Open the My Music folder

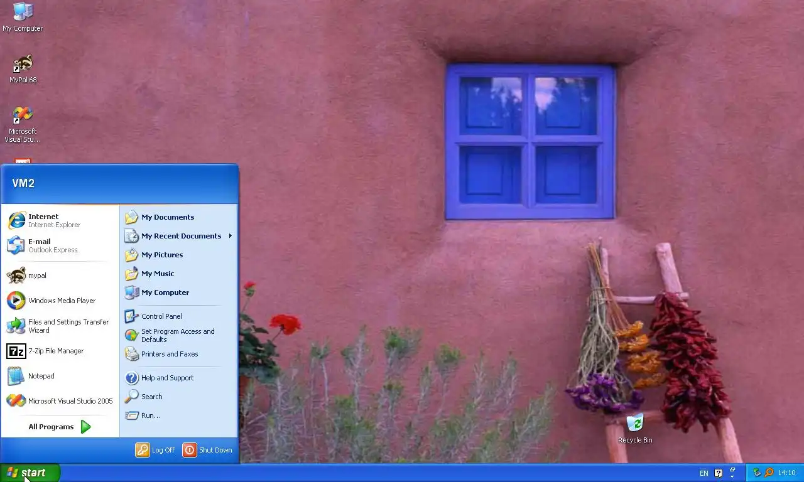[178, 274]
